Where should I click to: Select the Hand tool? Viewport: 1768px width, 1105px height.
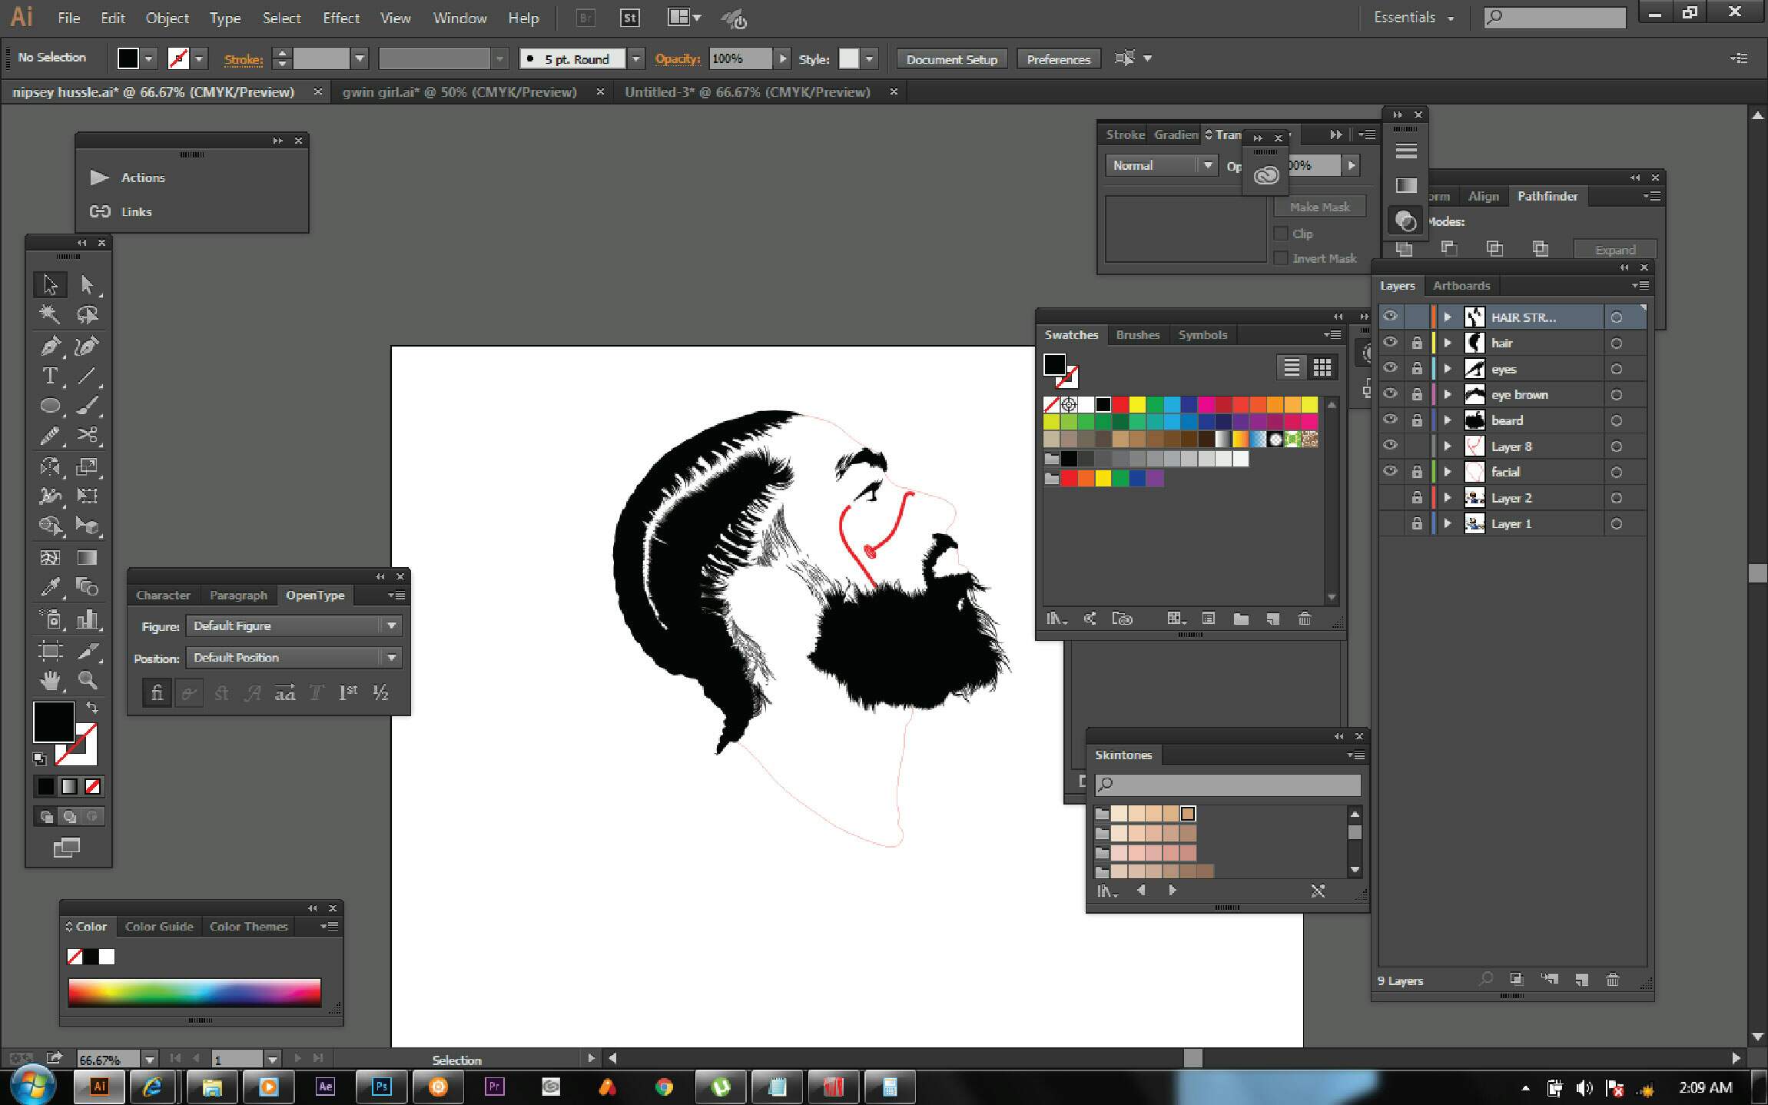(x=50, y=681)
